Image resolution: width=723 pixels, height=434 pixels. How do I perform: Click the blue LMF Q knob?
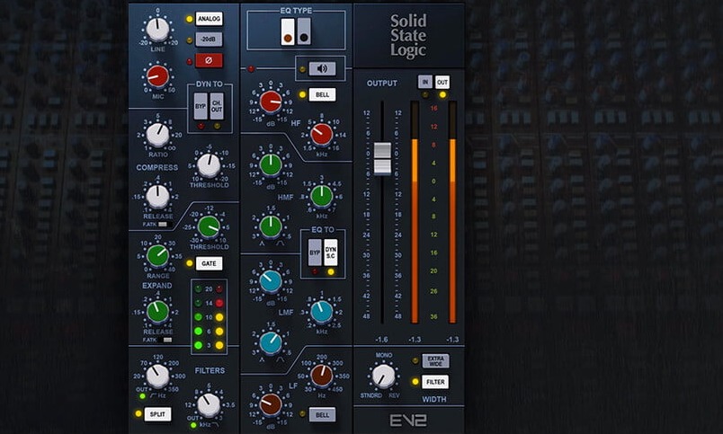[271, 342]
